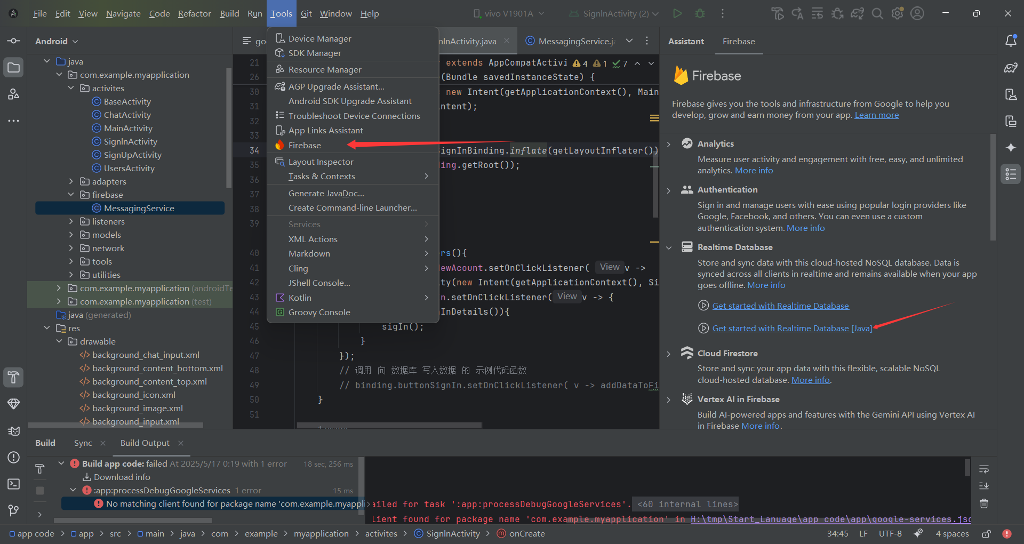Open the Device Manager icon in right sidebar

1011,94
